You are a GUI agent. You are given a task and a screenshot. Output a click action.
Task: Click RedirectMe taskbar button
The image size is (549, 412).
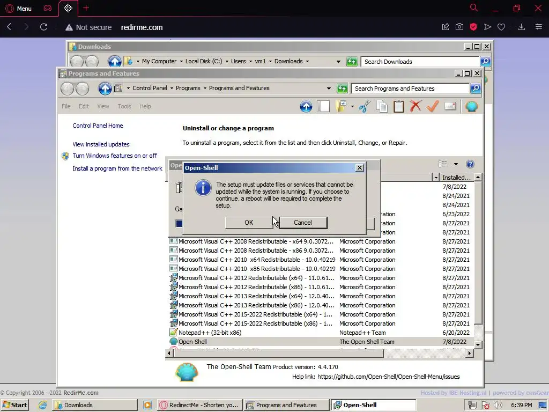(200, 405)
